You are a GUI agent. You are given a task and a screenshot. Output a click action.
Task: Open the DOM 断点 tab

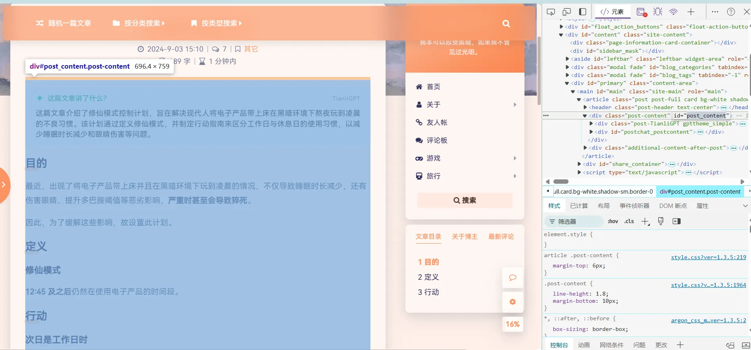673,206
